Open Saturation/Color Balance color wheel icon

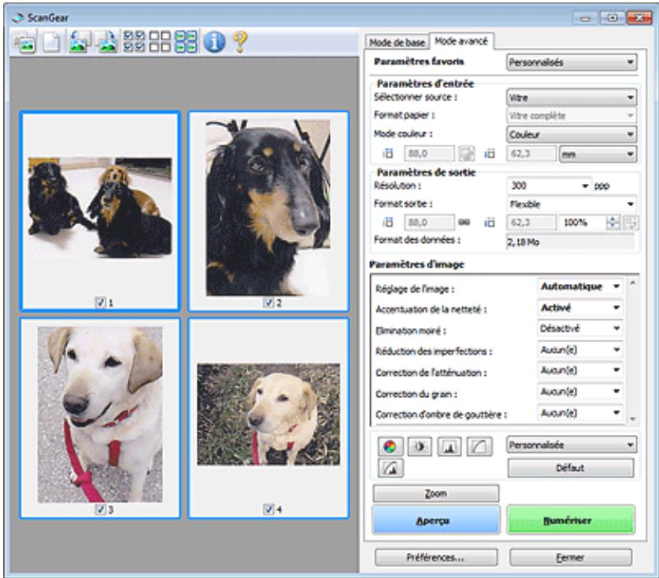pyautogui.click(x=390, y=447)
